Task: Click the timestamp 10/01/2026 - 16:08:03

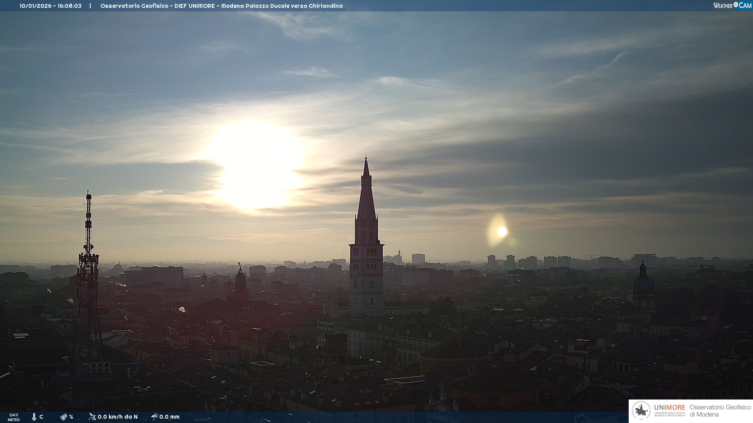Action: tap(51, 6)
